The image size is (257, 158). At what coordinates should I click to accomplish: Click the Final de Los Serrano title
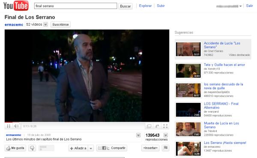pos(30,17)
